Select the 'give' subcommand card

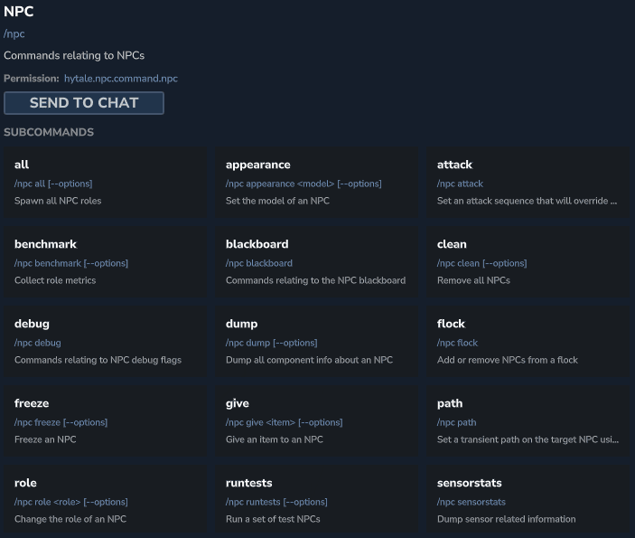click(x=317, y=421)
